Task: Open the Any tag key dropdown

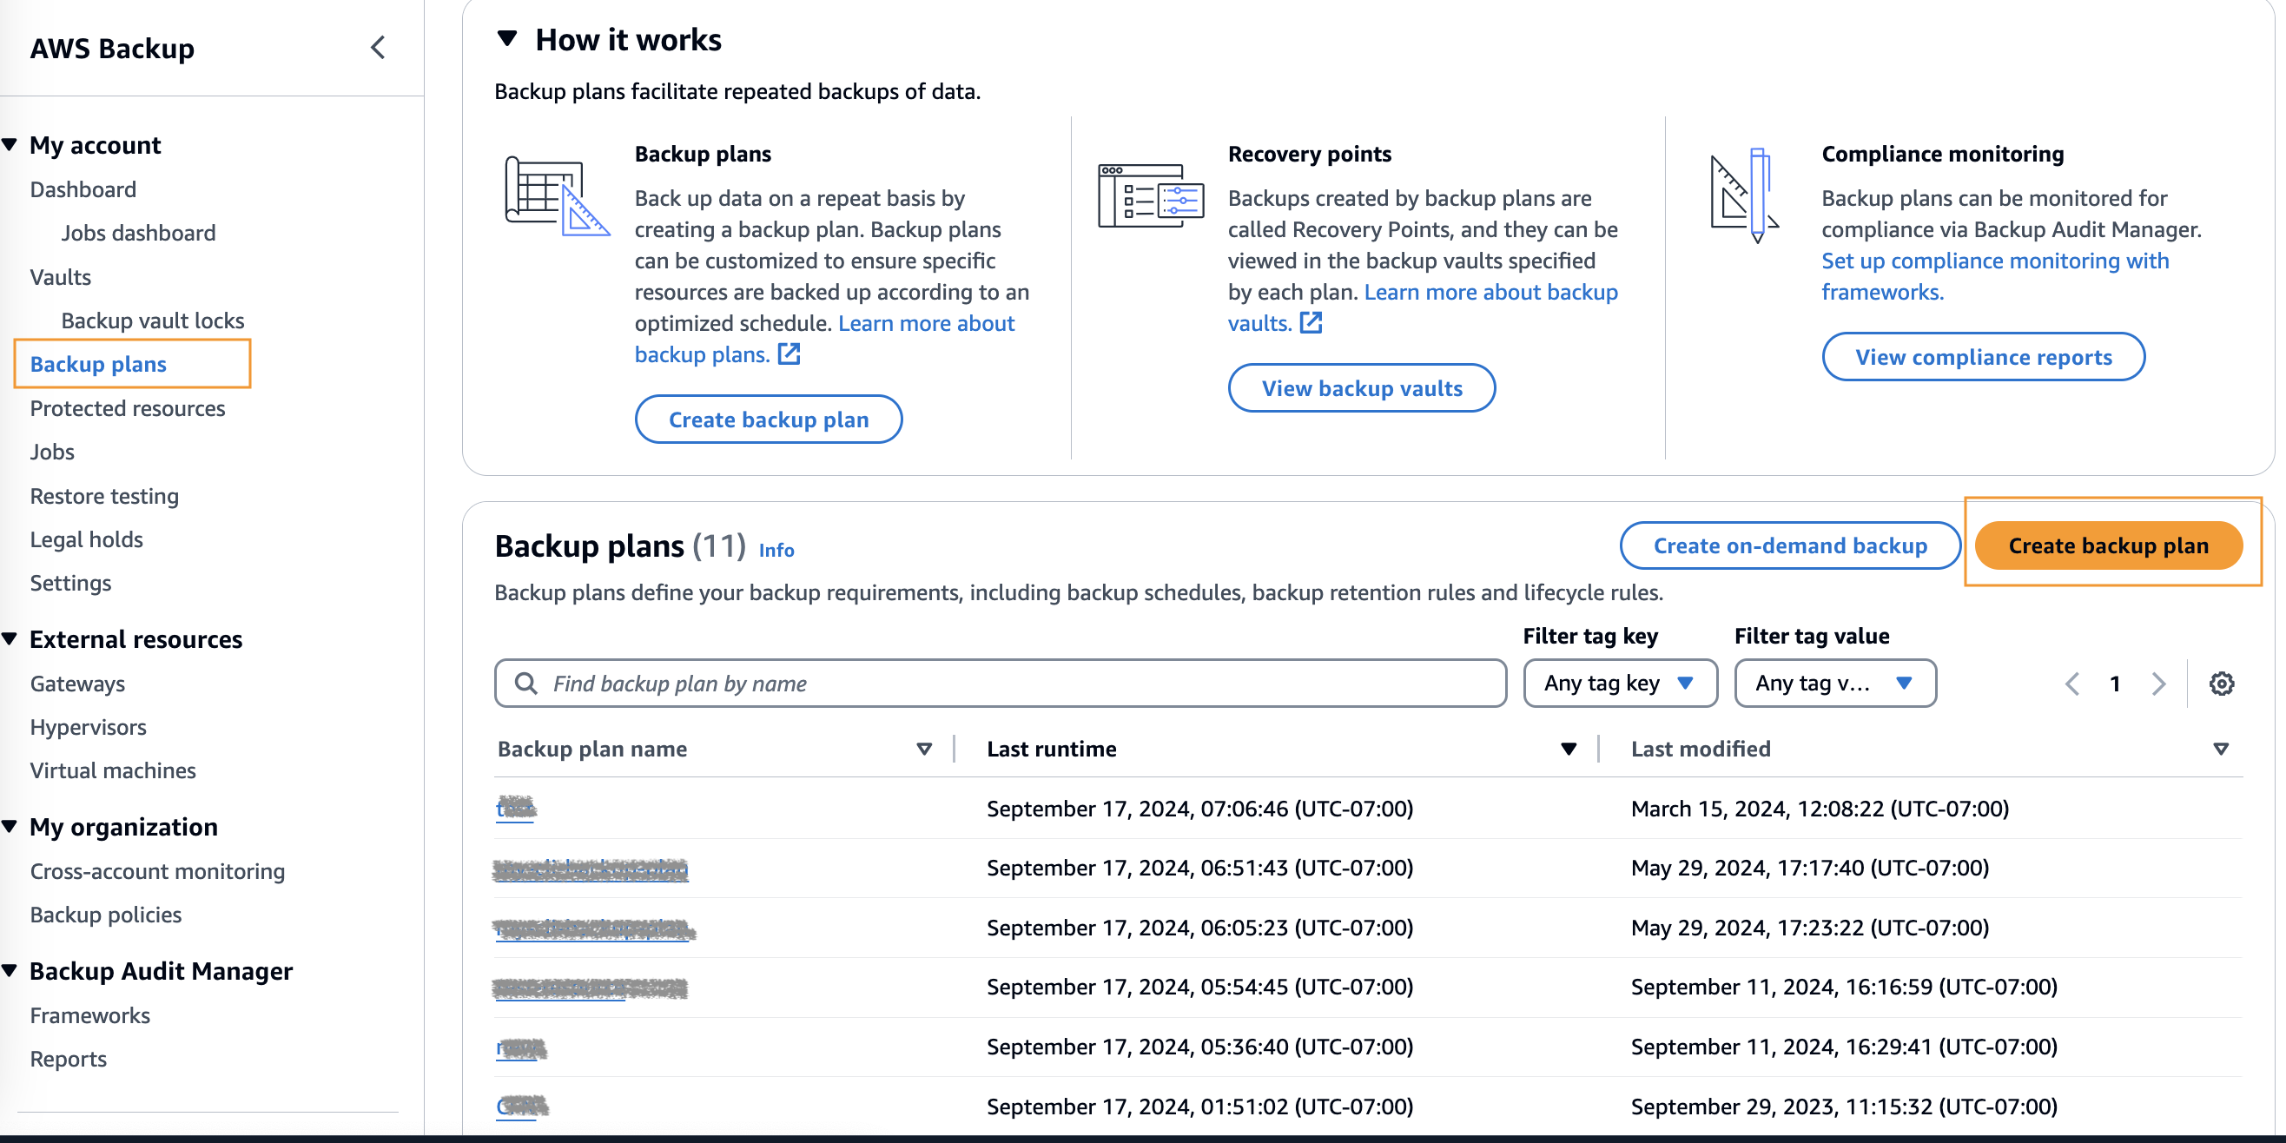Action: click(x=1620, y=684)
